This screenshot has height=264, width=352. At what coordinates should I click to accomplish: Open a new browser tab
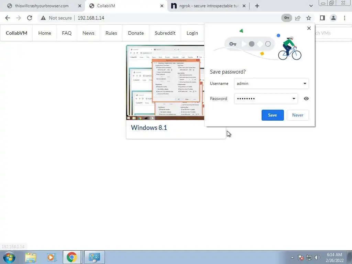(257, 6)
